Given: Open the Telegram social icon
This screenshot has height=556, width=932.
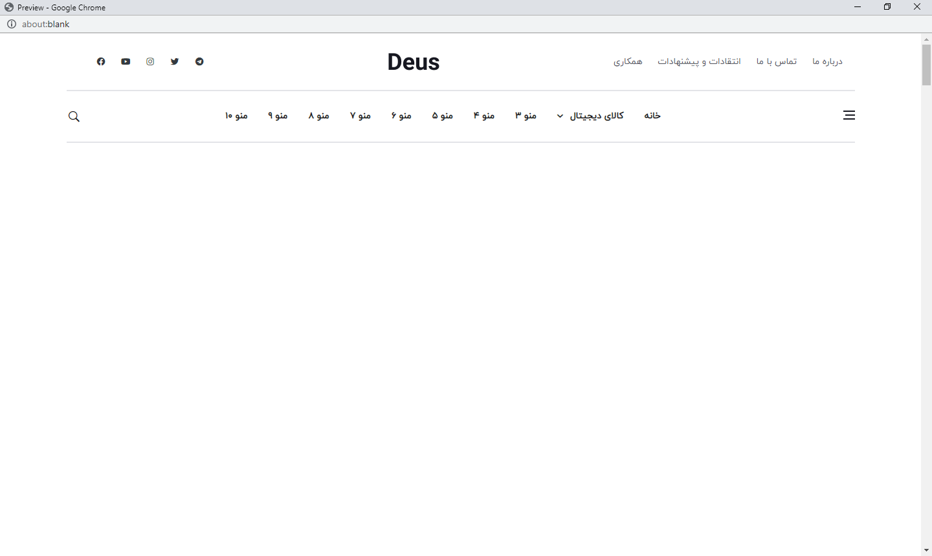Looking at the screenshot, I should coord(199,61).
